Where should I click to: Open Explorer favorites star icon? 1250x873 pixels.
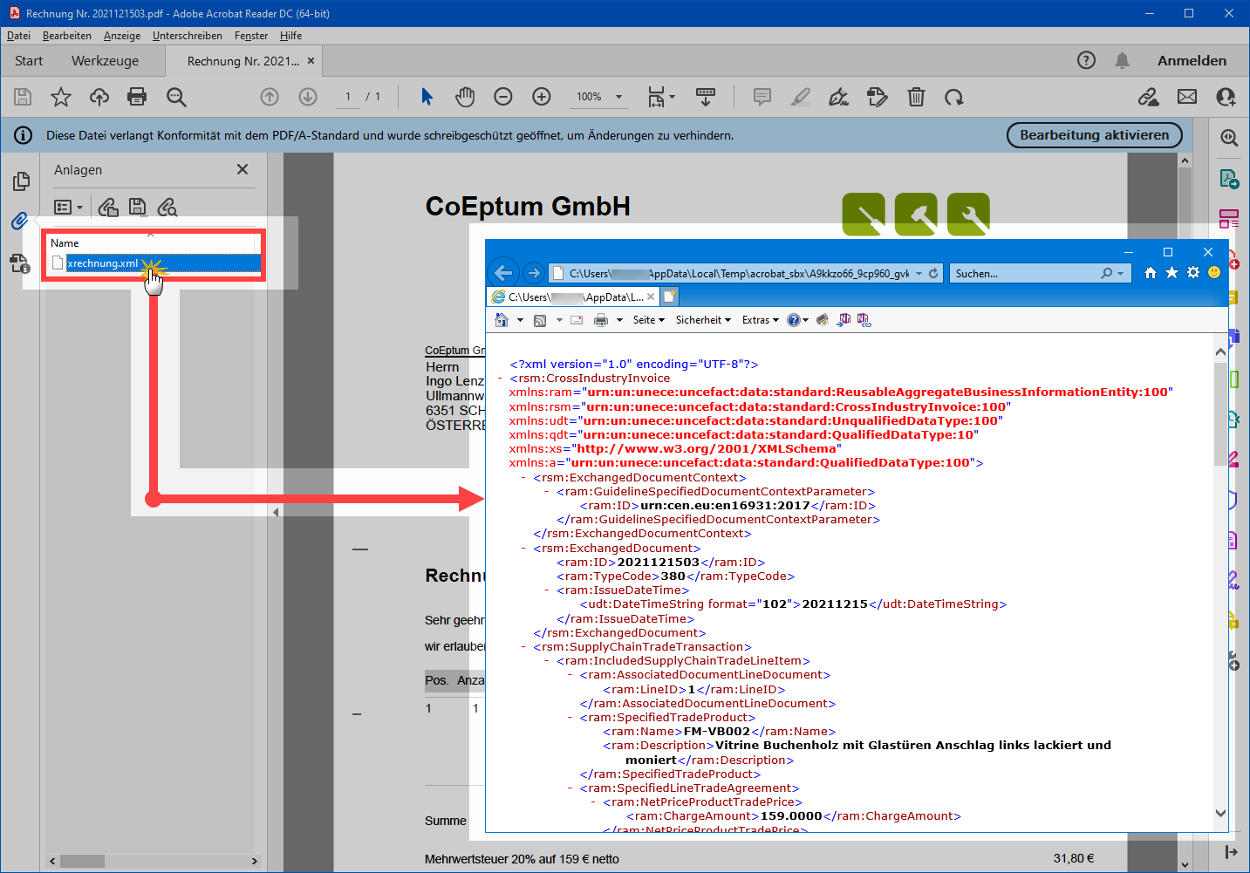(x=1171, y=273)
